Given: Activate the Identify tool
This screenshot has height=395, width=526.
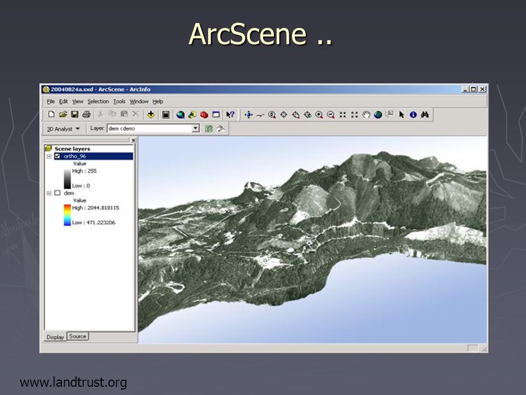Looking at the screenshot, I should coord(413,115).
